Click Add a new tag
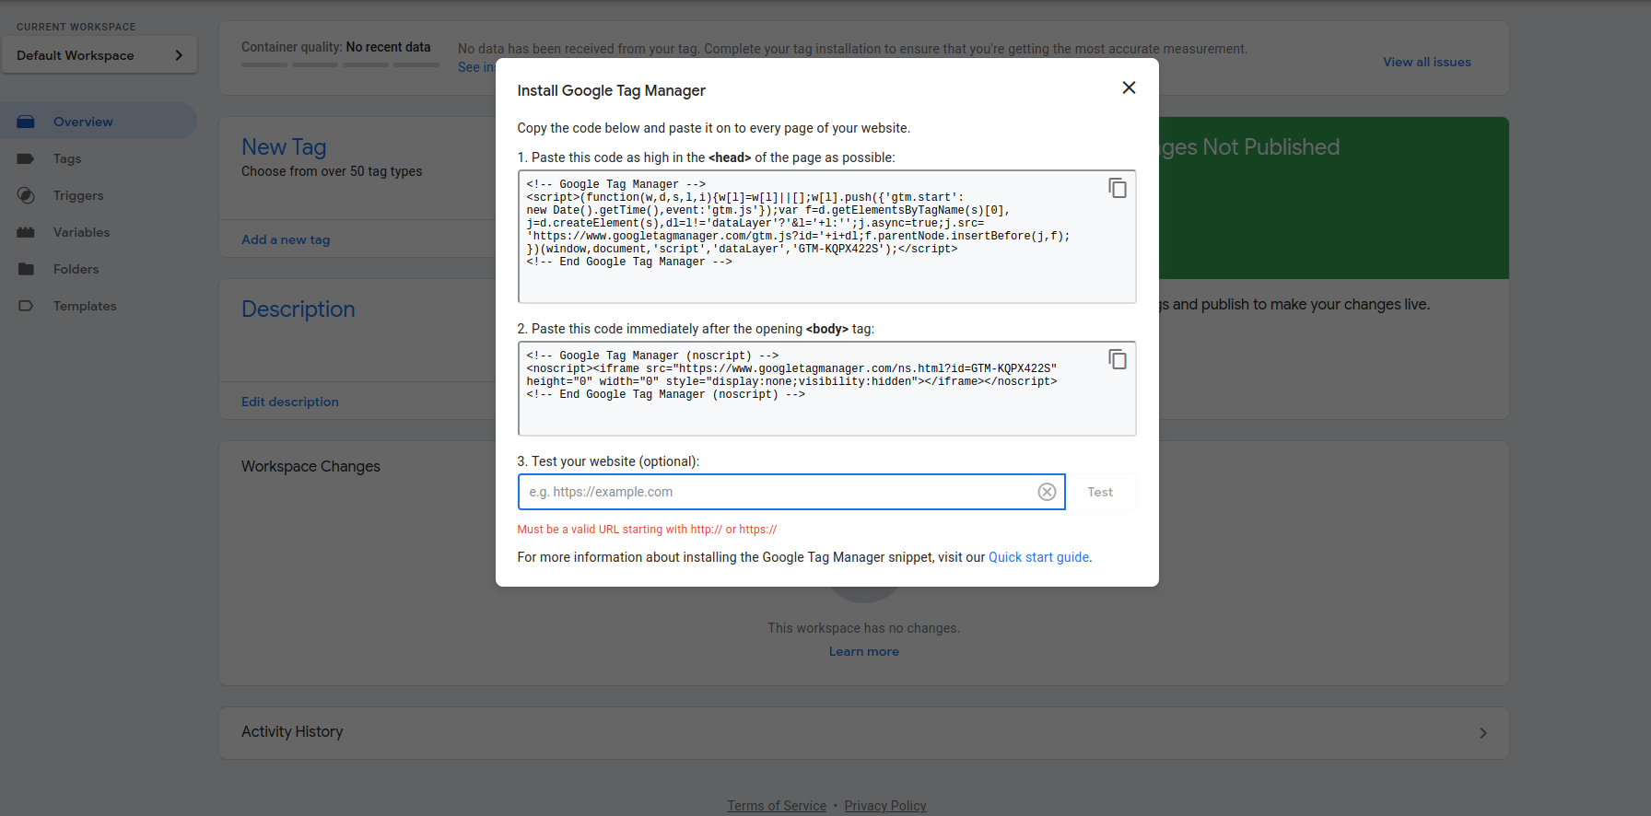Image resolution: width=1651 pixels, height=816 pixels. pos(286,239)
